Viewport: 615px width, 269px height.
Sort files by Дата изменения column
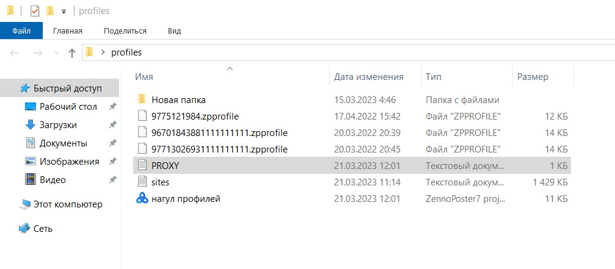coord(368,77)
